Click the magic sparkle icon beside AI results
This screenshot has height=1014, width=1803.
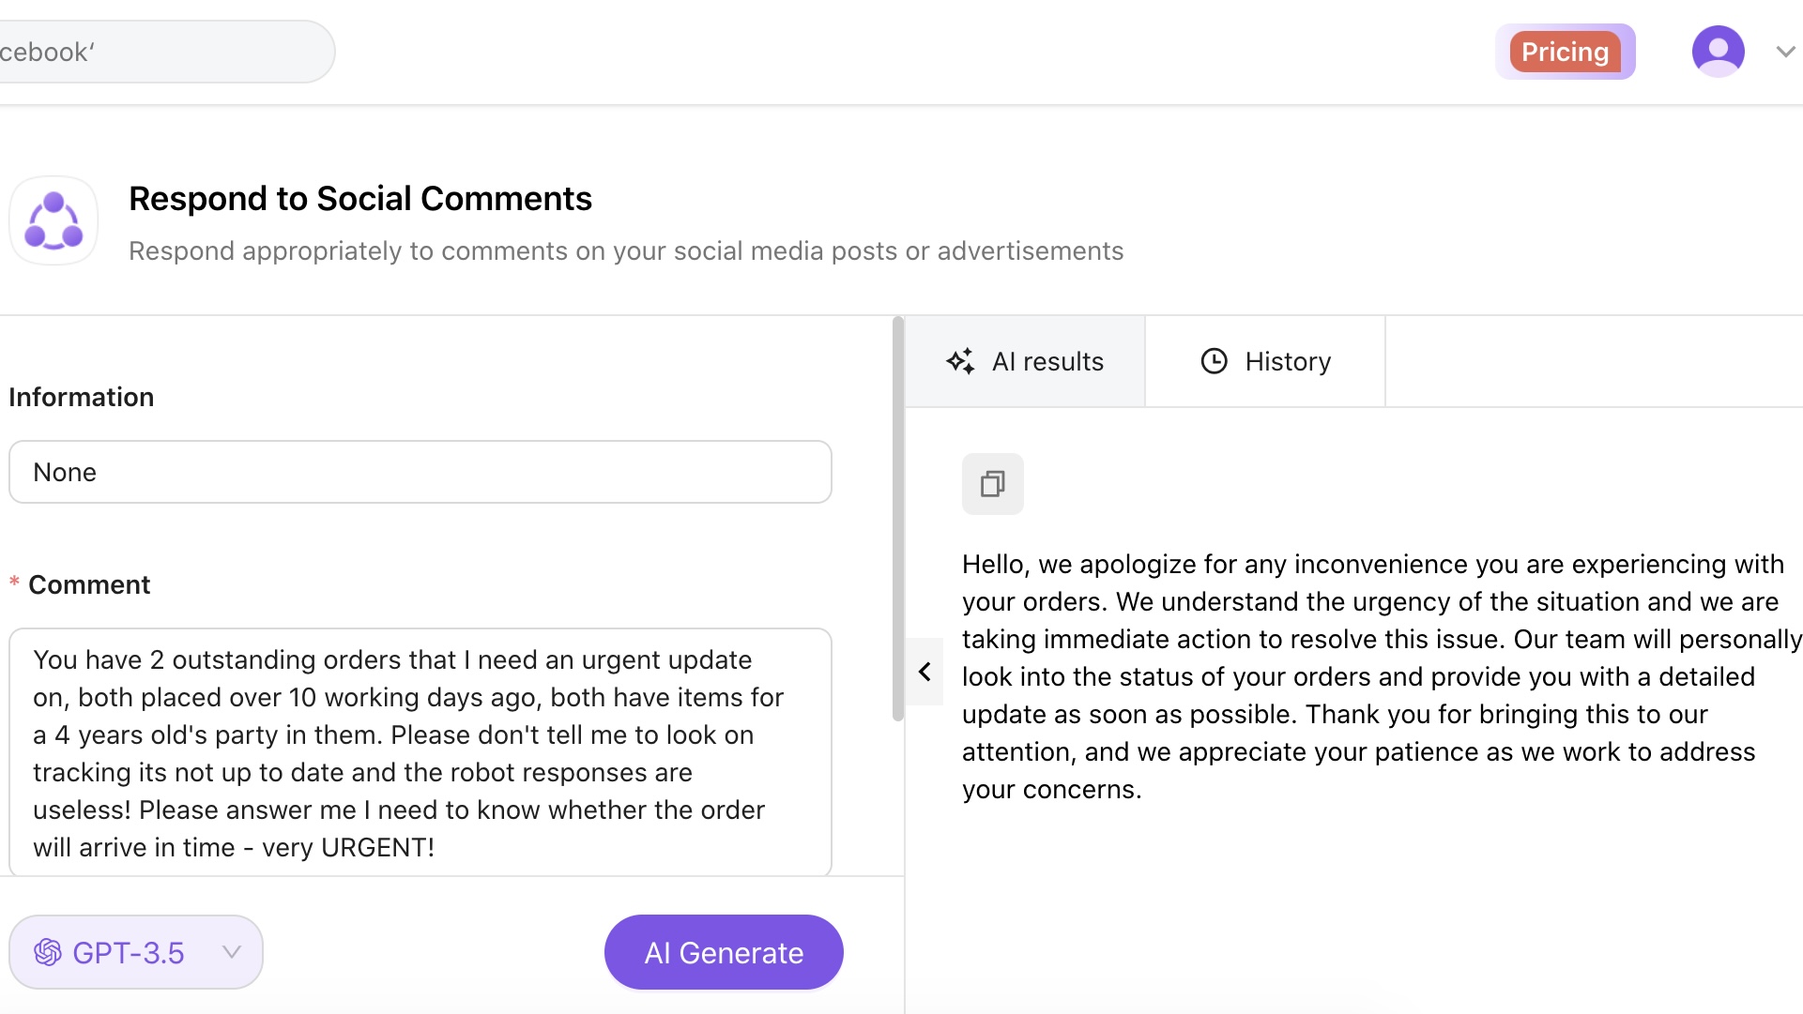coord(959,360)
